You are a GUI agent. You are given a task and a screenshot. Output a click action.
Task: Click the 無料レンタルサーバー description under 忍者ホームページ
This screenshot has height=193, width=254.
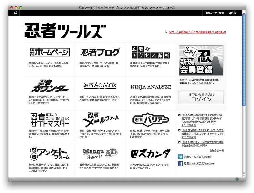click(x=49, y=64)
